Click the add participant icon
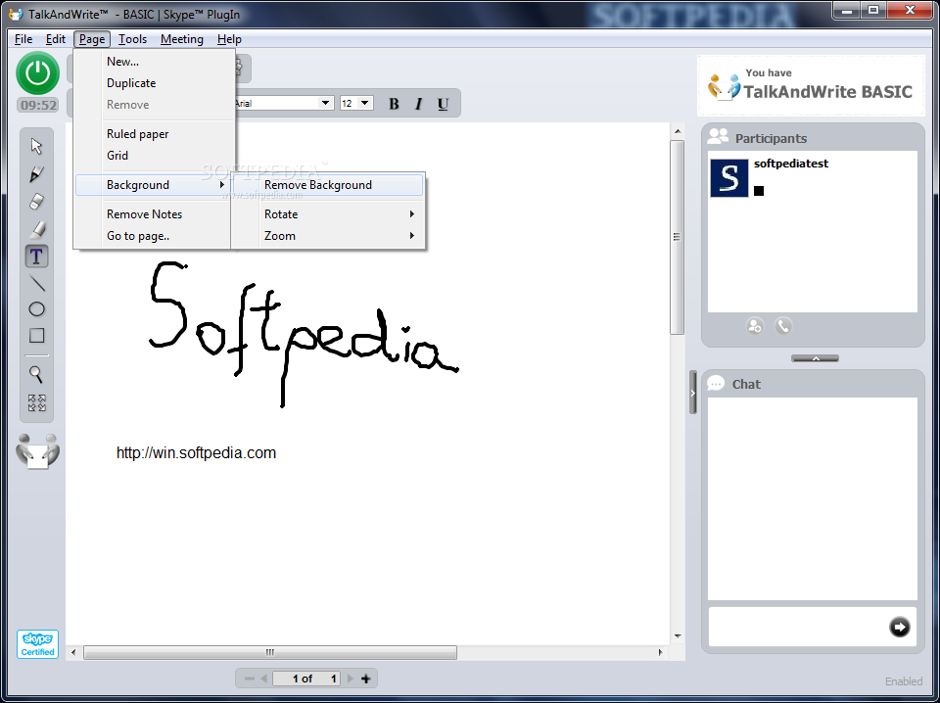This screenshot has height=703, width=940. 755,326
